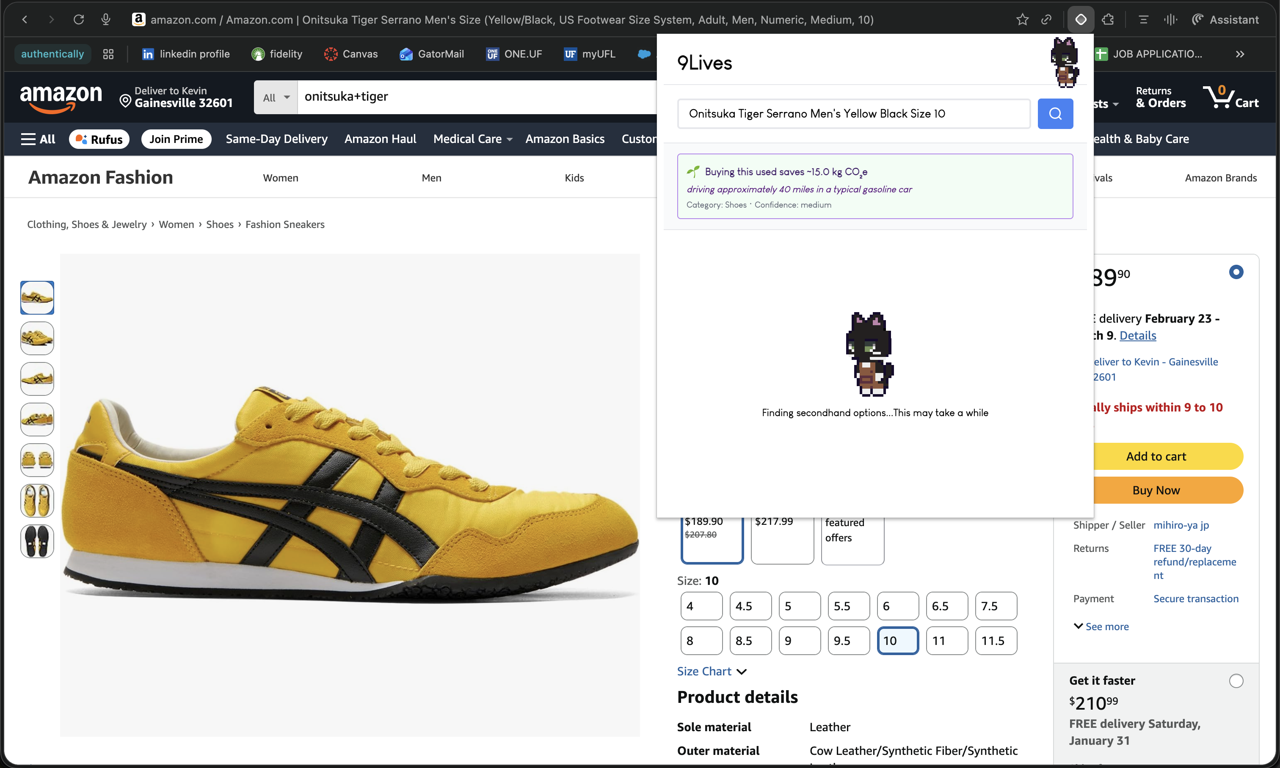Open the Men fashion tab
The height and width of the screenshot is (768, 1280).
pos(431,178)
